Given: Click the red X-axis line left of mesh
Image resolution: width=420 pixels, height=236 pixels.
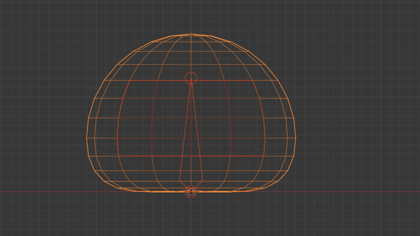Looking at the screenshot, I should point(42,192).
